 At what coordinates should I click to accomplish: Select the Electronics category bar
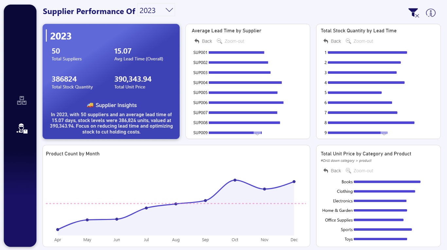click(380, 201)
